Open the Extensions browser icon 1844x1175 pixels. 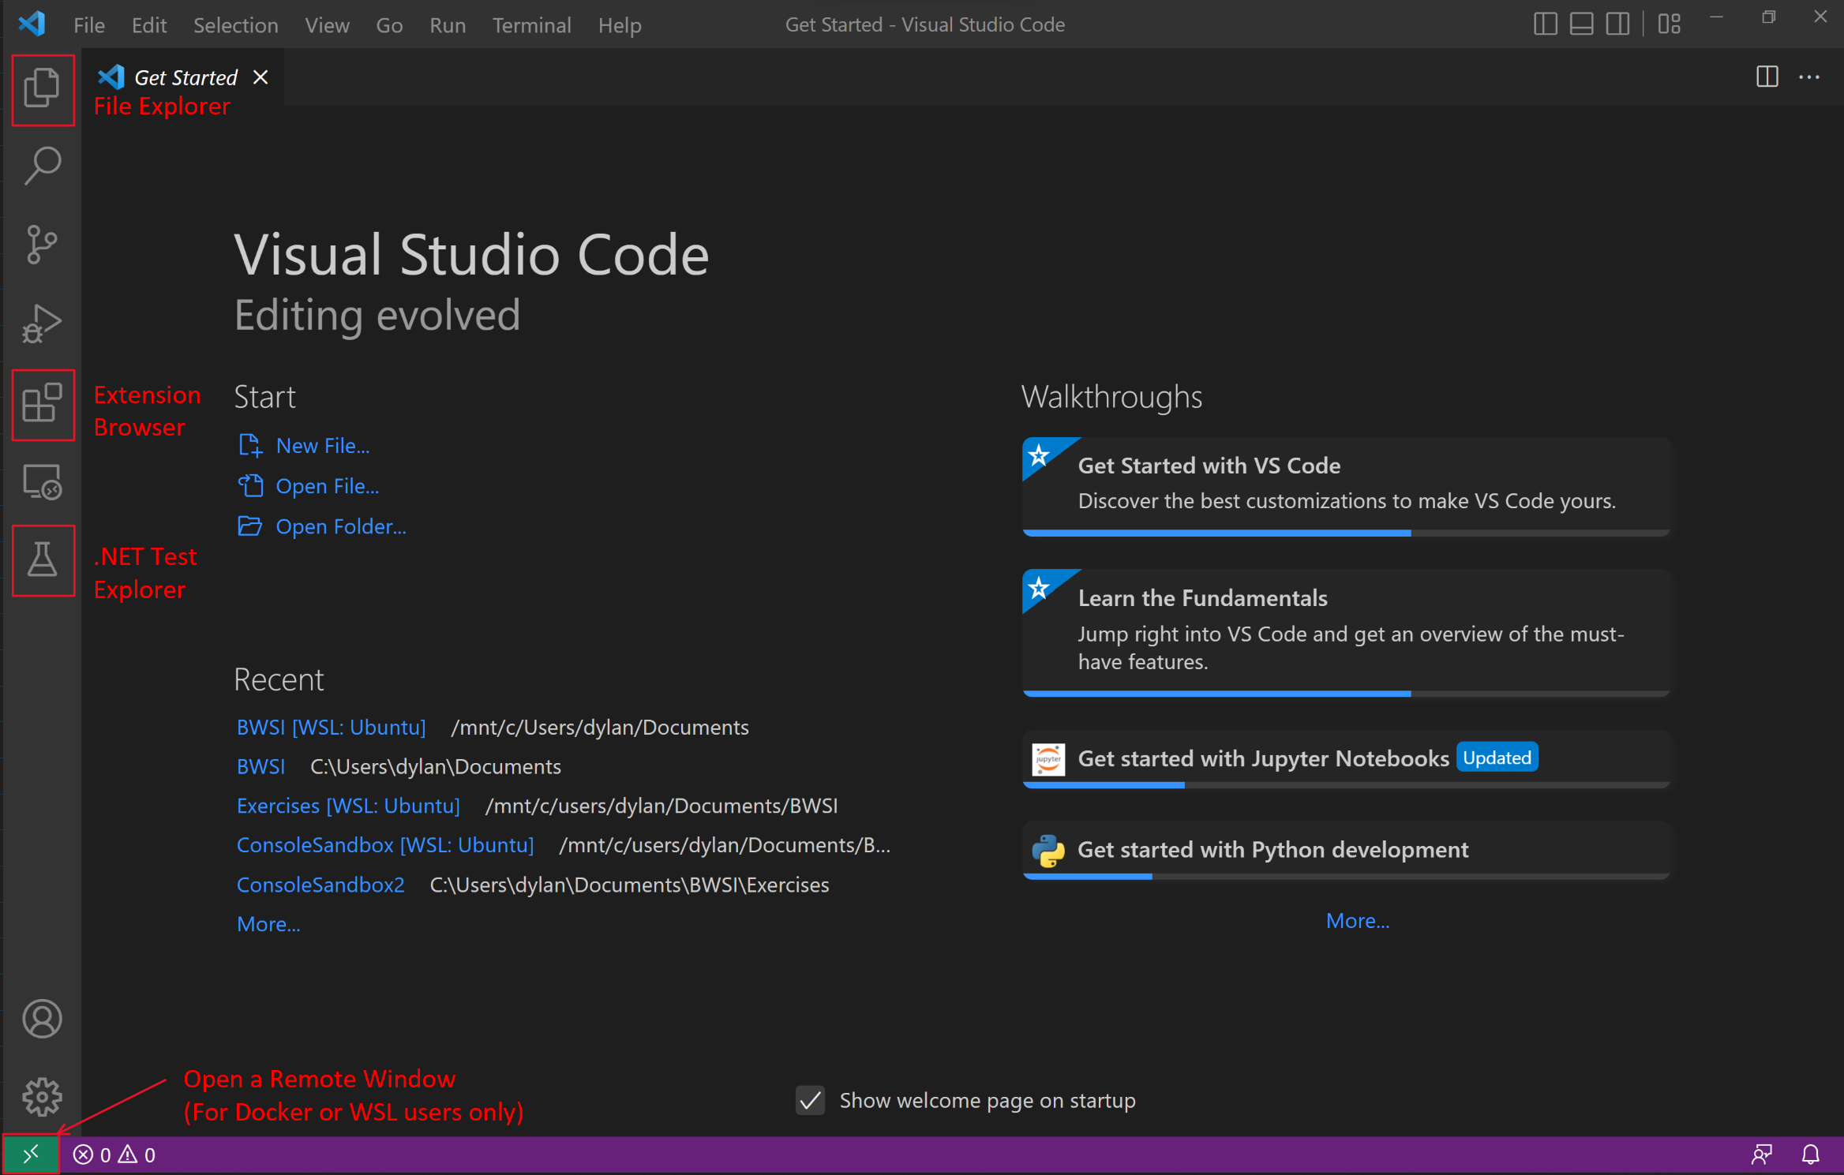pos(43,403)
